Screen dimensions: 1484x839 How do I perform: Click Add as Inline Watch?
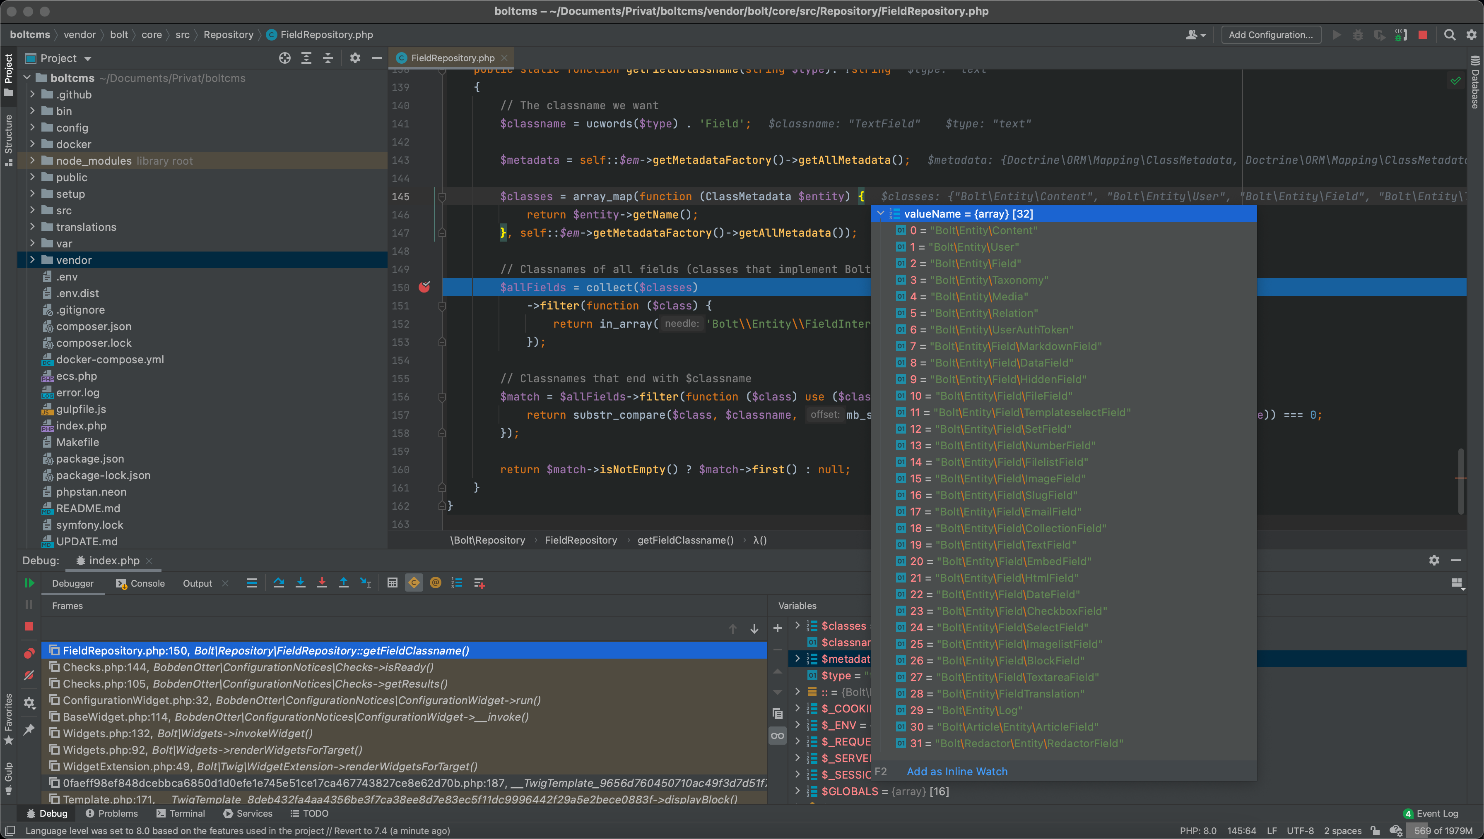[x=957, y=771]
